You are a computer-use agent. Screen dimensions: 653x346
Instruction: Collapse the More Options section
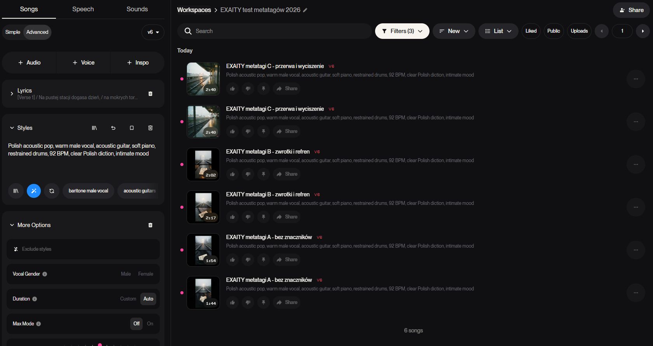[12, 225]
